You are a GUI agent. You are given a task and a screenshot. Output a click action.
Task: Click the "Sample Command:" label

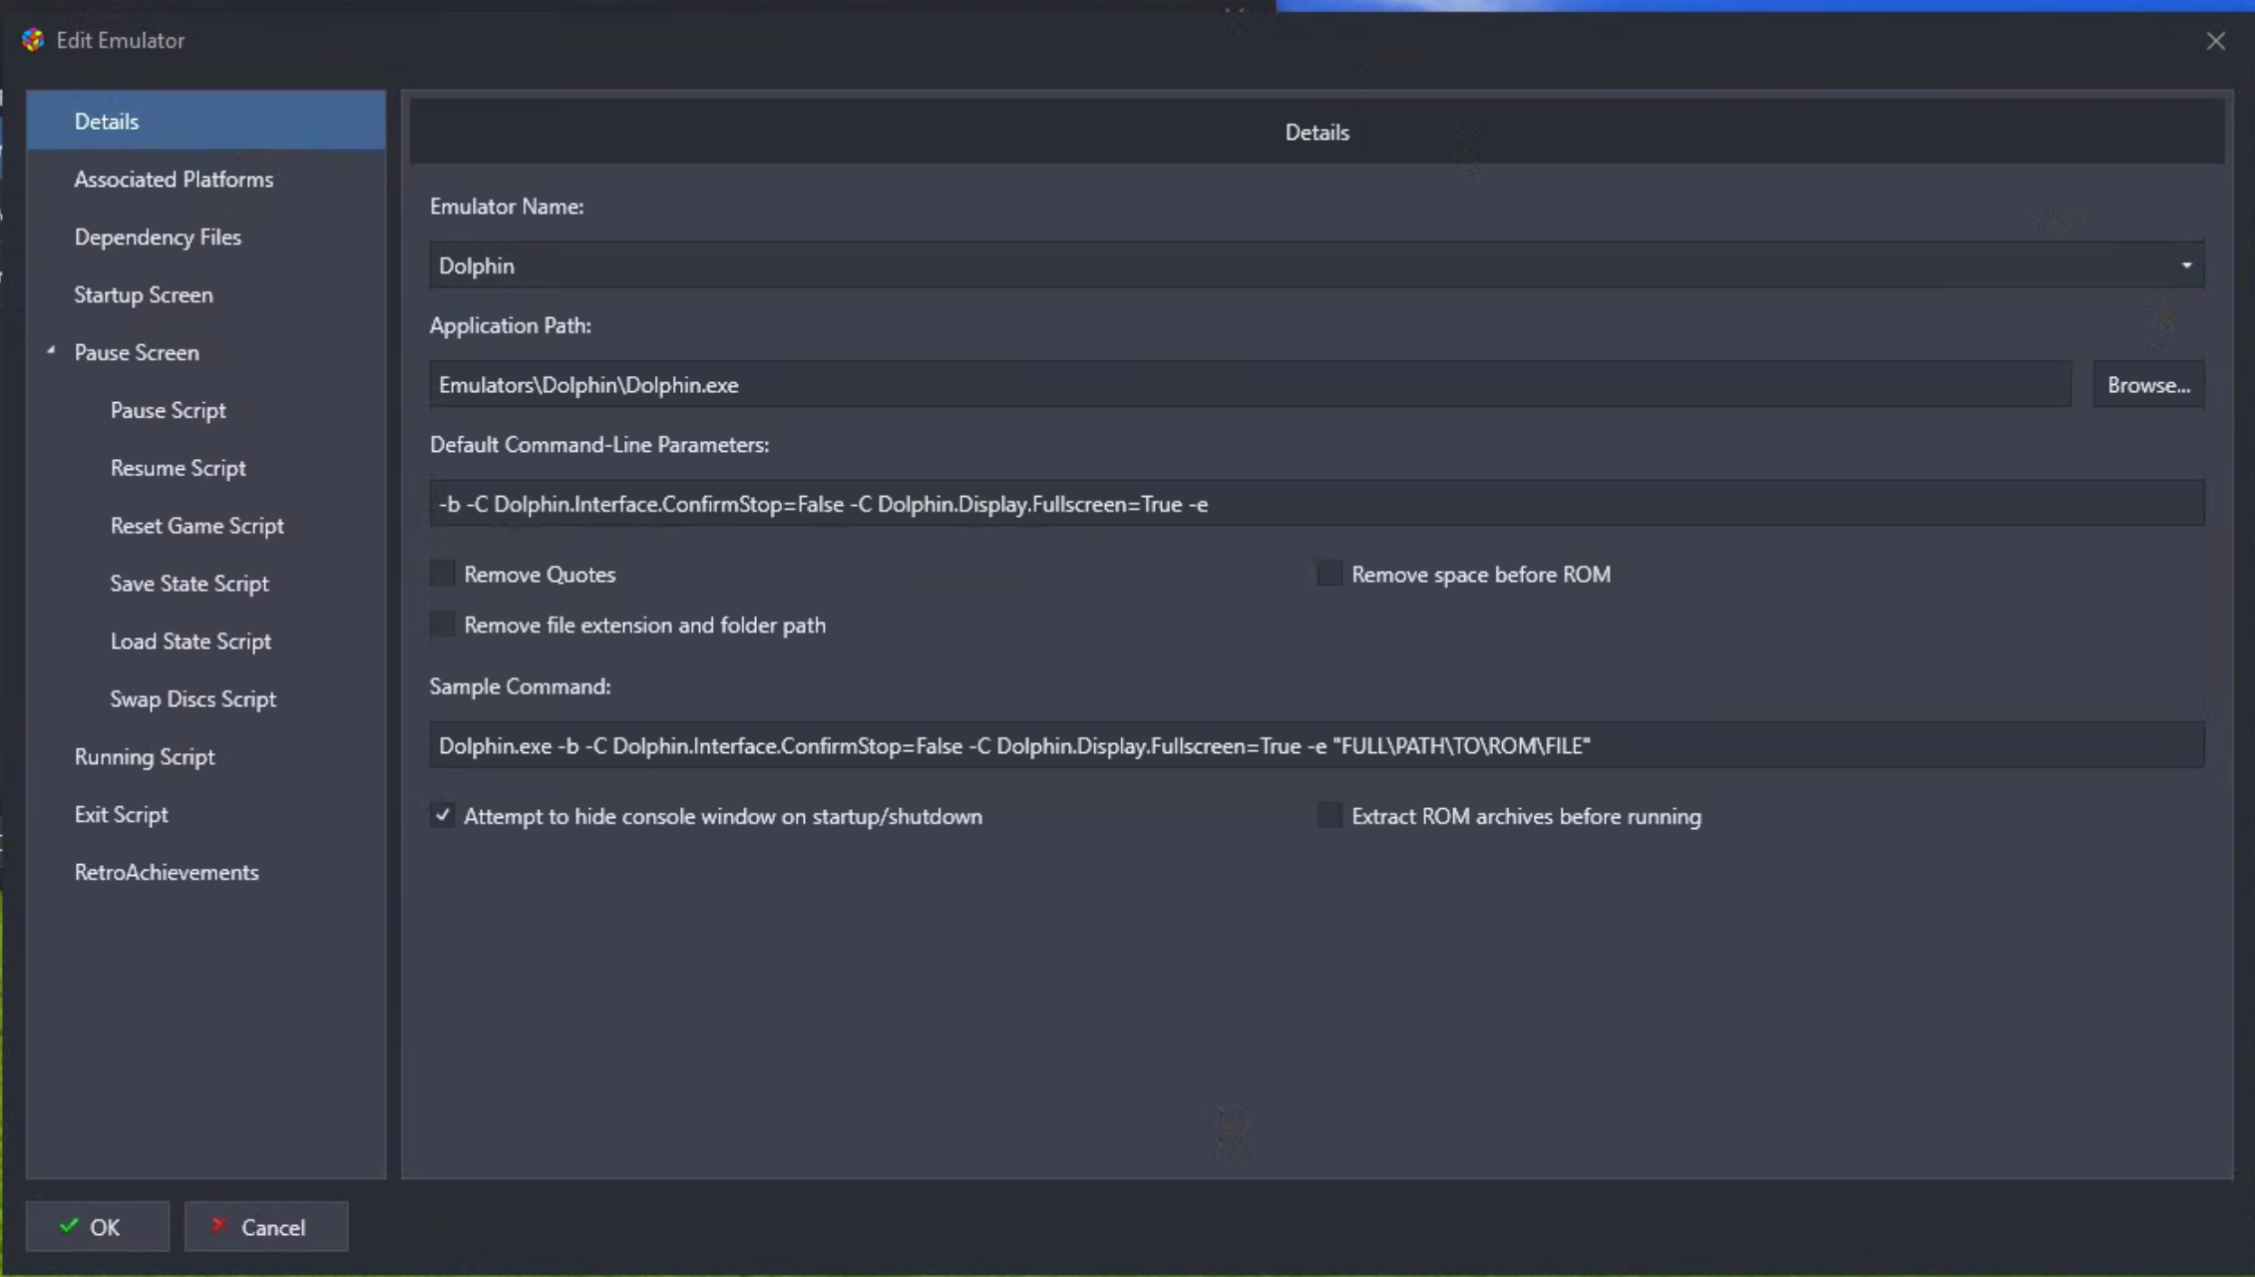(x=521, y=686)
